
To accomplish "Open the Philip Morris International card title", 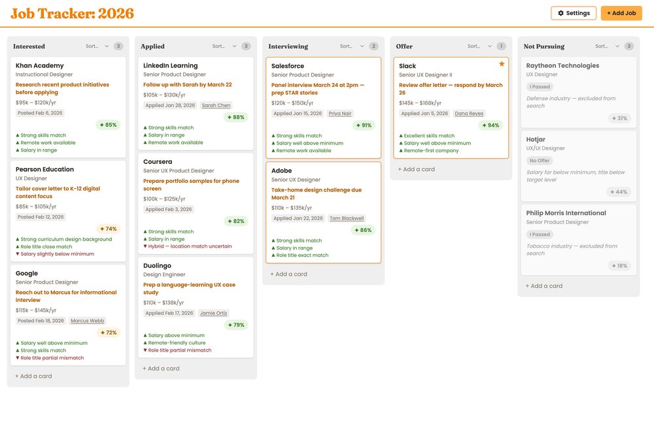I will [566, 213].
